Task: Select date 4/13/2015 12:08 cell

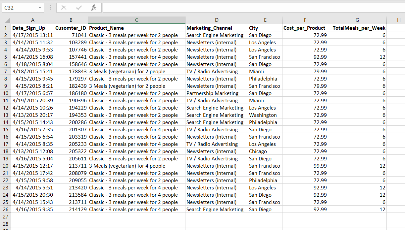Action: point(32,151)
